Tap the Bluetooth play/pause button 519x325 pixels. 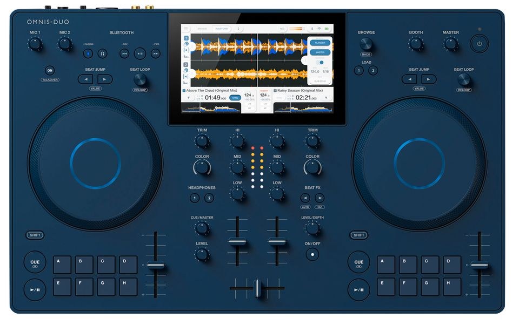point(139,53)
